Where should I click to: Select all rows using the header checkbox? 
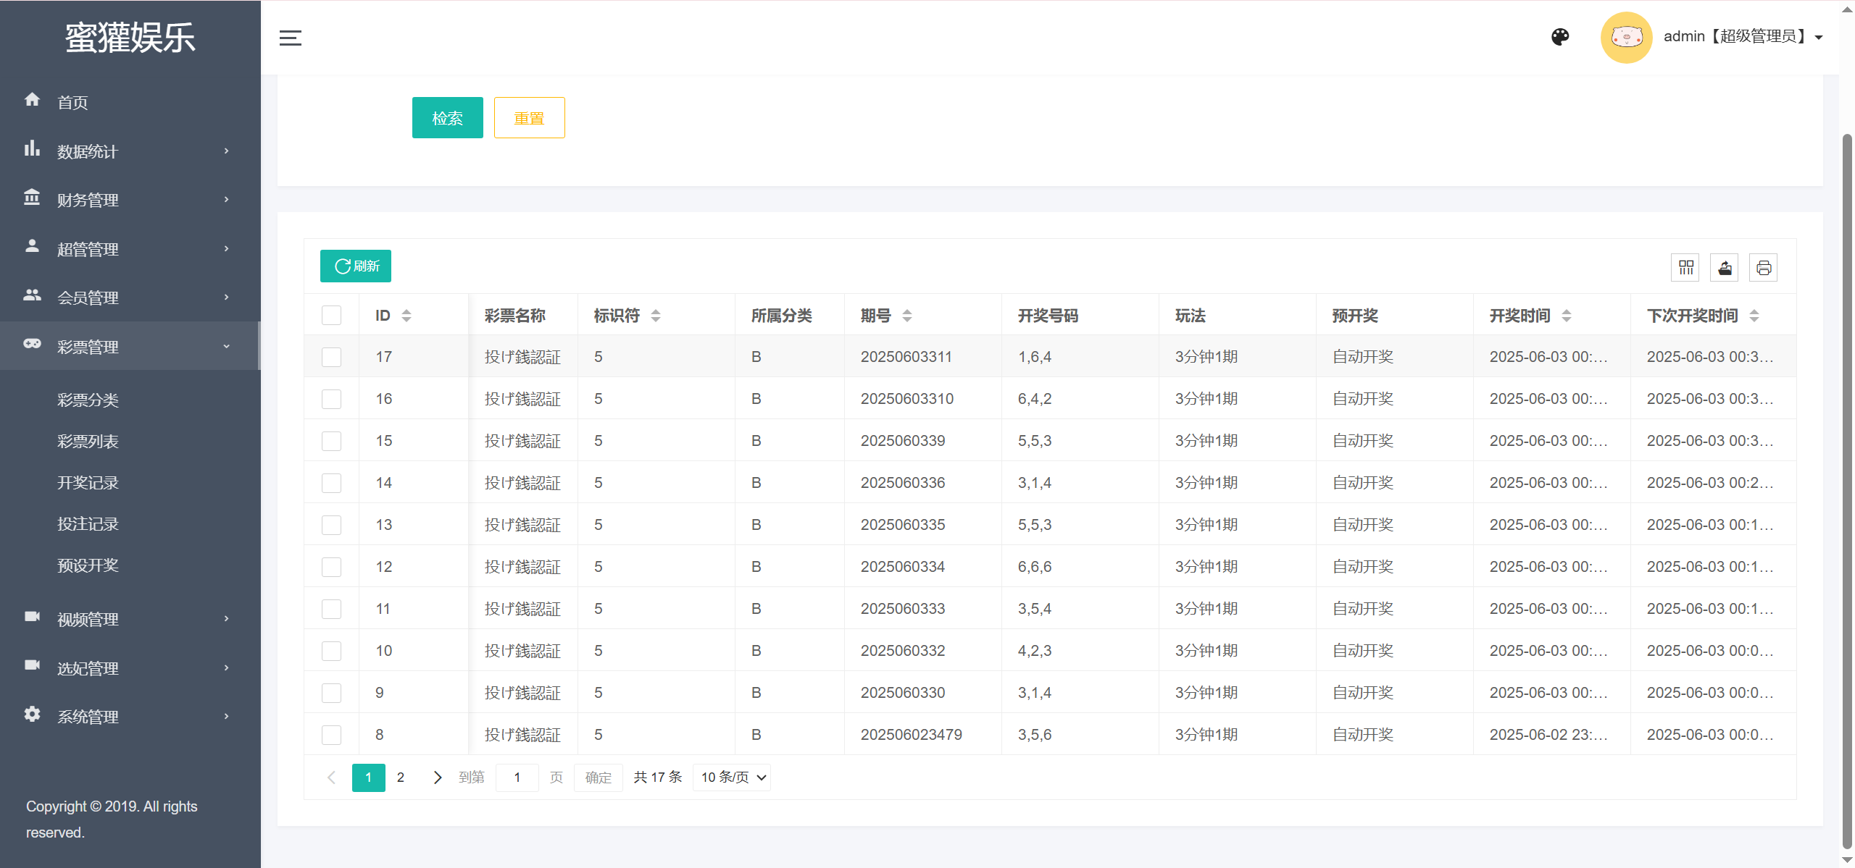point(331,315)
